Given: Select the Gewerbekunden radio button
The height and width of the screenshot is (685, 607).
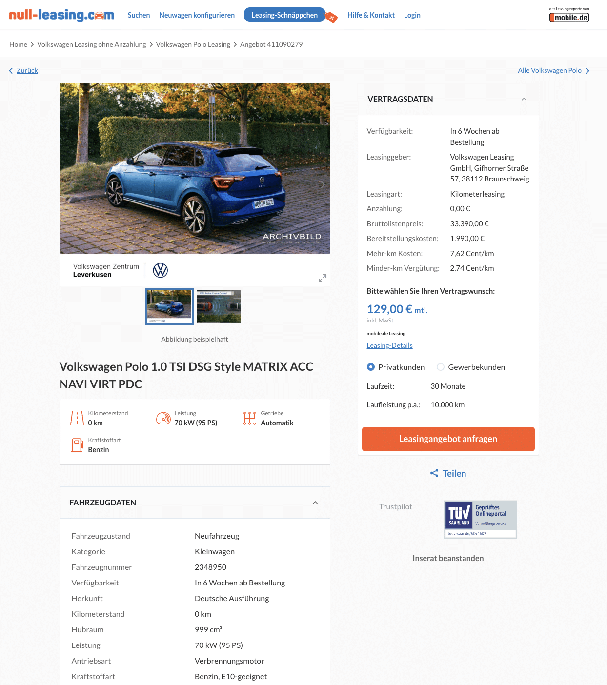Looking at the screenshot, I should [441, 367].
